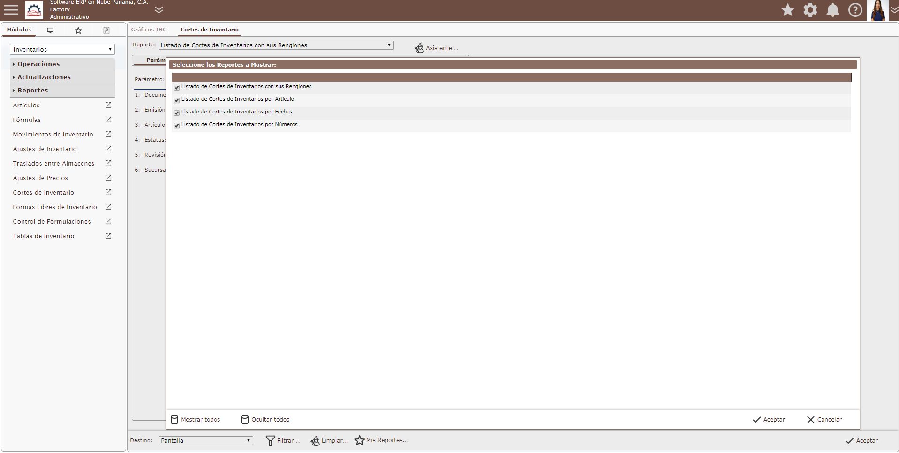Open the Destino Pantalla dropdown
Screen dimensions: 899x453
(x=206, y=441)
